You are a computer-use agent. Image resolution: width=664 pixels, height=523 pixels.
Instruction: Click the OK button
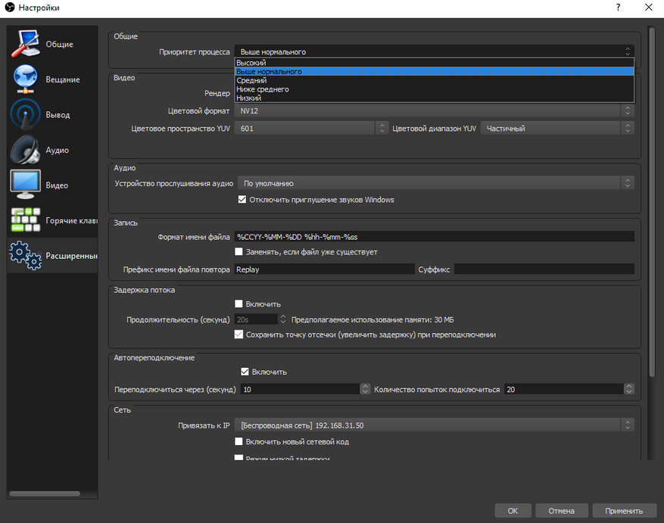[x=513, y=511]
